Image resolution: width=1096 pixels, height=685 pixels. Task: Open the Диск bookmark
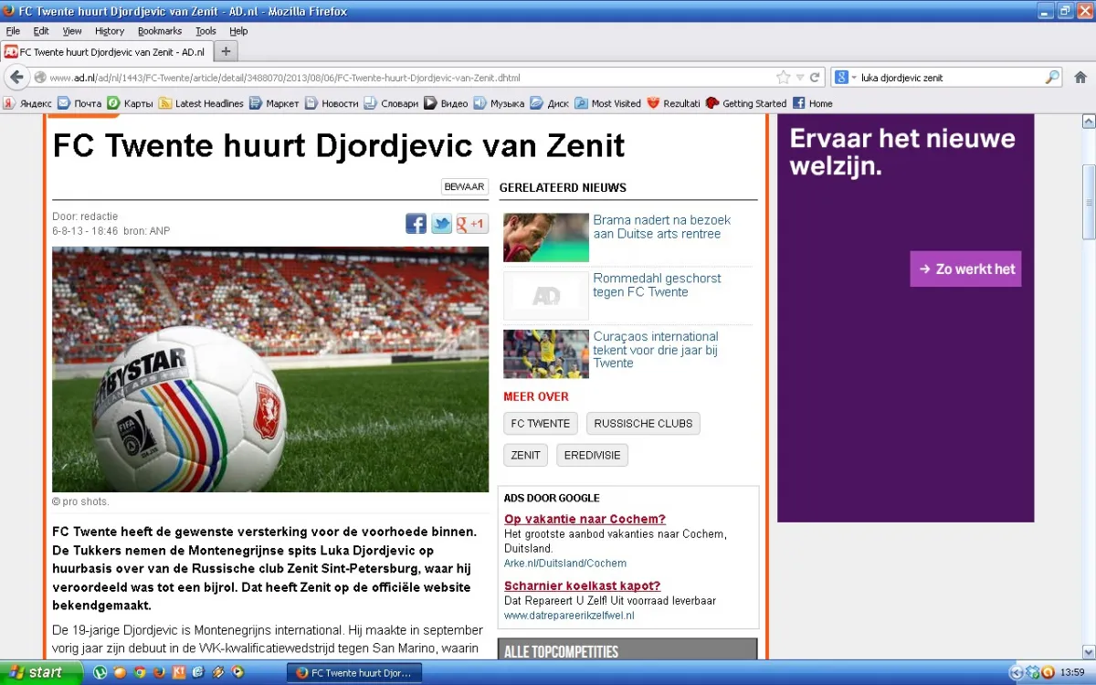click(x=550, y=103)
